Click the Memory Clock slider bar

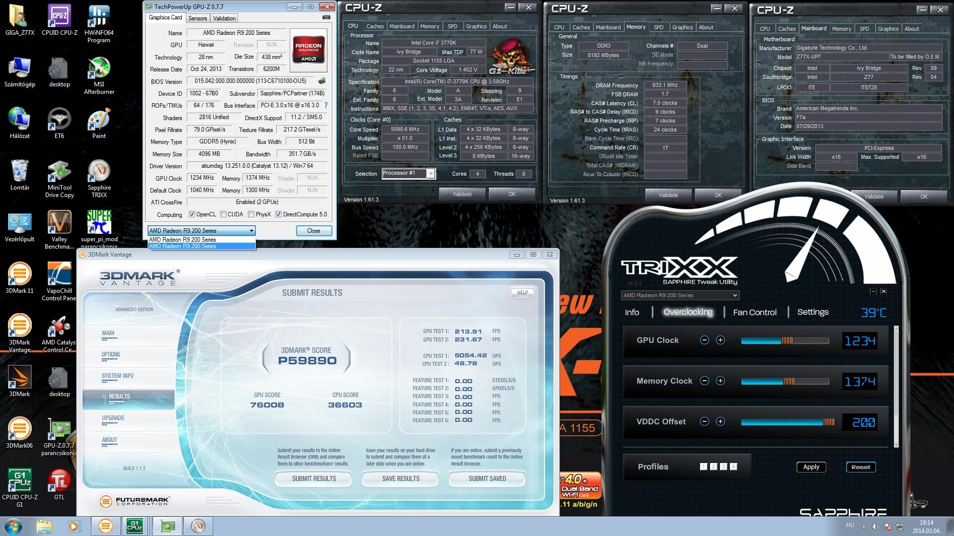click(785, 381)
